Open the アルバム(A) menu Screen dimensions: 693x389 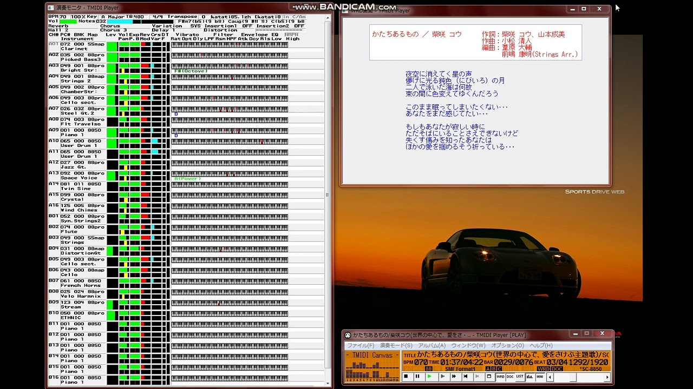click(x=432, y=345)
